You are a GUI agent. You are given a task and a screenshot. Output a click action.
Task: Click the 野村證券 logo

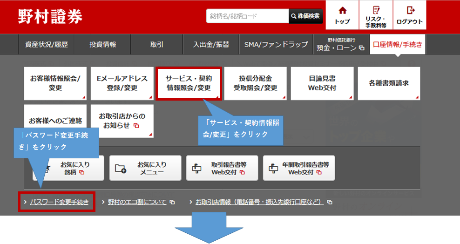[50, 16]
